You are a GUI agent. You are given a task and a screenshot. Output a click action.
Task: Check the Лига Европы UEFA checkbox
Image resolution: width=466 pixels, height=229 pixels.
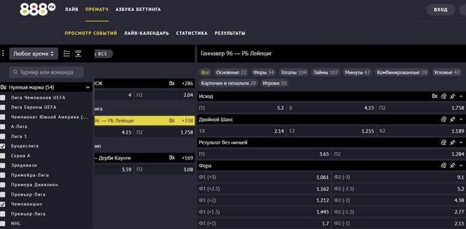pyautogui.click(x=2, y=107)
